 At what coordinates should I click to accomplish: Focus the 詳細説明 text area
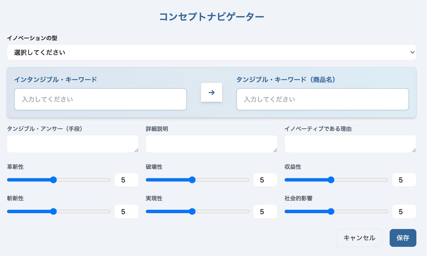pos(211,144)
